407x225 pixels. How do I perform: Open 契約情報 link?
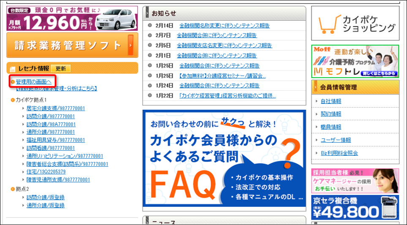[x=331, y=114]
